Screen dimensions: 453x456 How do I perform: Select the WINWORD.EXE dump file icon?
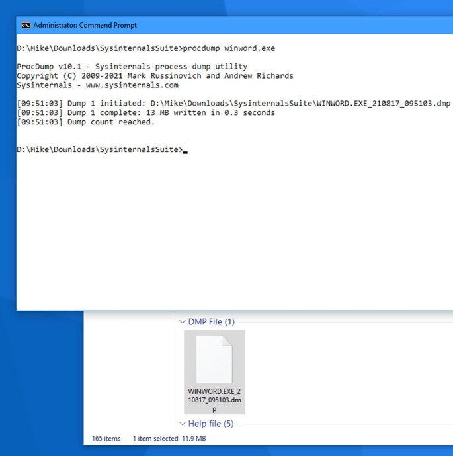pyautogui.click(x=214, y=359)
